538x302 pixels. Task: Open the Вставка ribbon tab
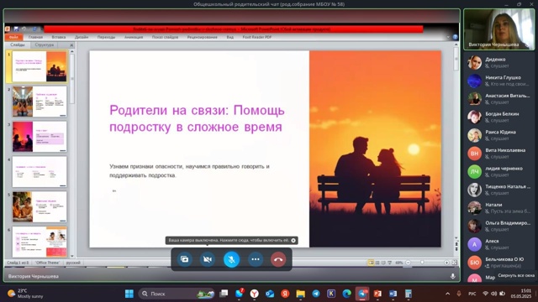[x=59, y=37]
